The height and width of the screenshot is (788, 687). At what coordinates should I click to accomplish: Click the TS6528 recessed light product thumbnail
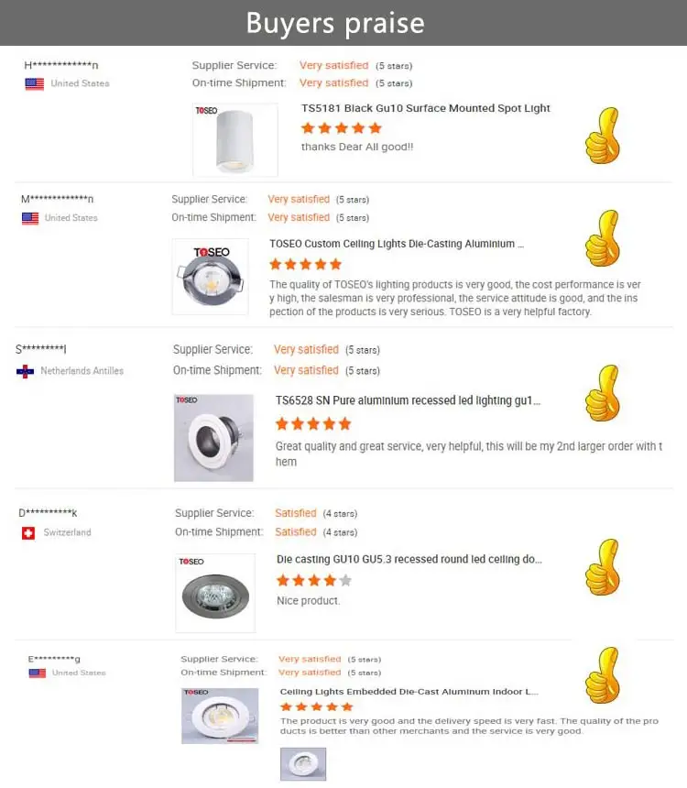[213, 438]
